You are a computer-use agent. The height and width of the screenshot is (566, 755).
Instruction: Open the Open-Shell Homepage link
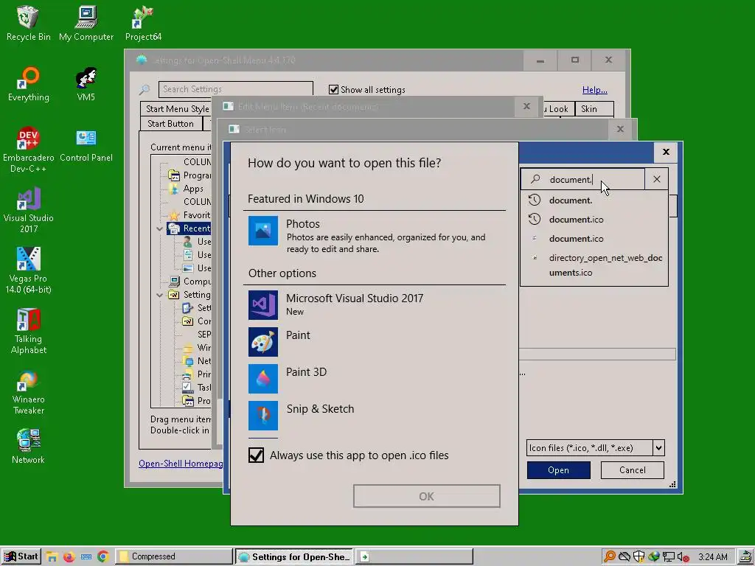(x=181, y=463)
